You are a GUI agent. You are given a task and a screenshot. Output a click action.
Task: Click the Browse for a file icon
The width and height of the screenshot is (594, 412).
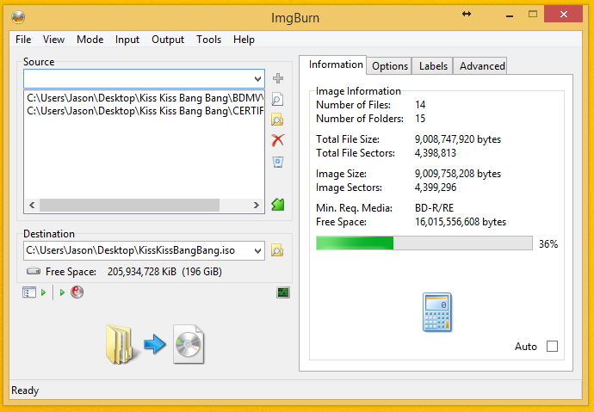(x=278, y=99)
